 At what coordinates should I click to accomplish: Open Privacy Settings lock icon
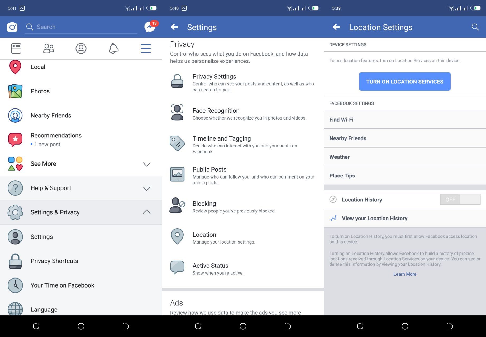[x=177, y=81]
